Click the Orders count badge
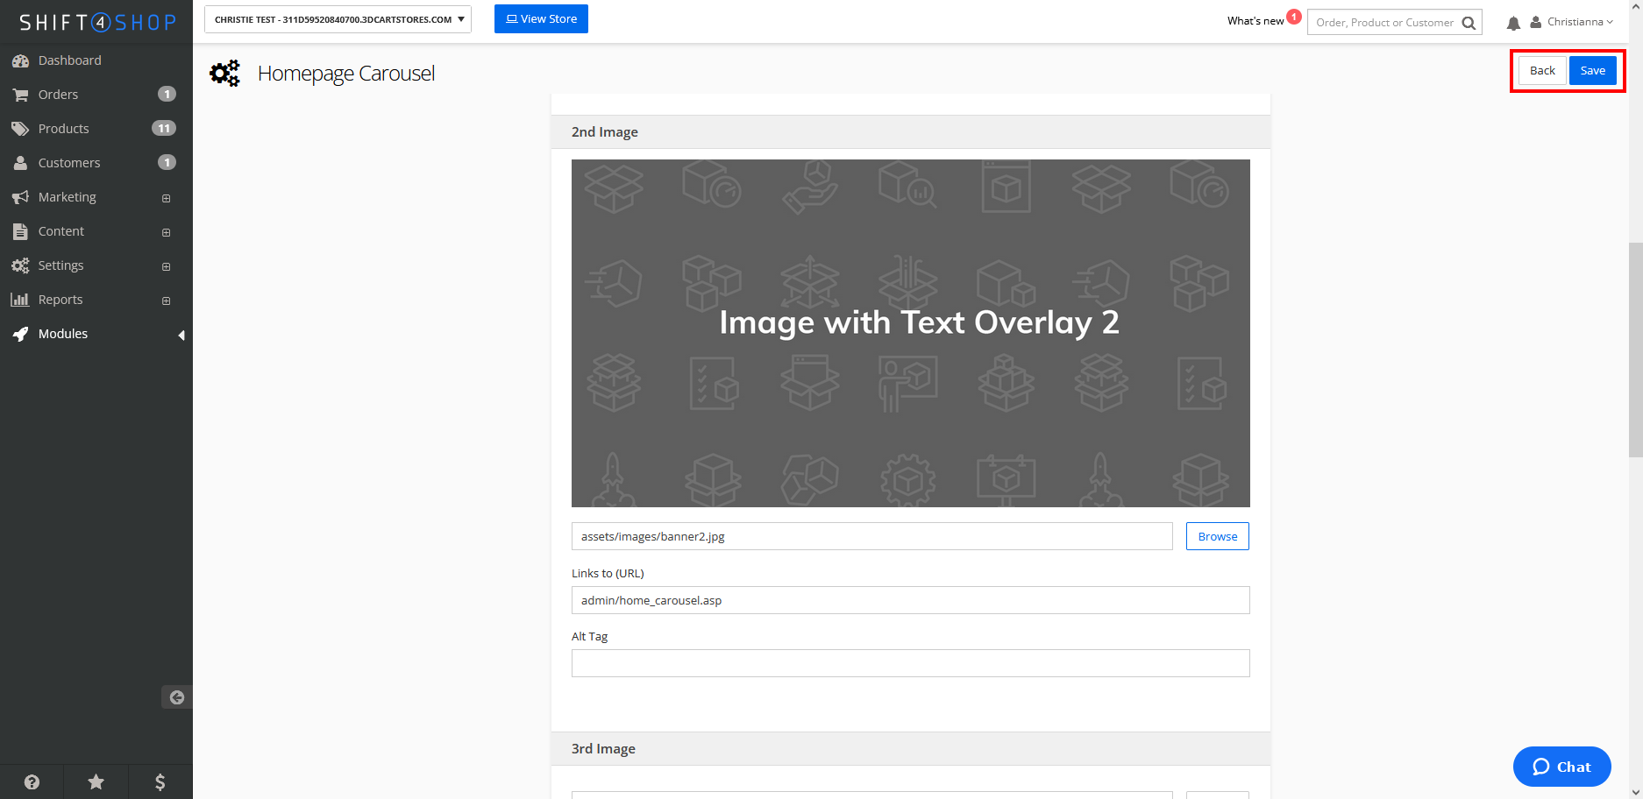 167,94
